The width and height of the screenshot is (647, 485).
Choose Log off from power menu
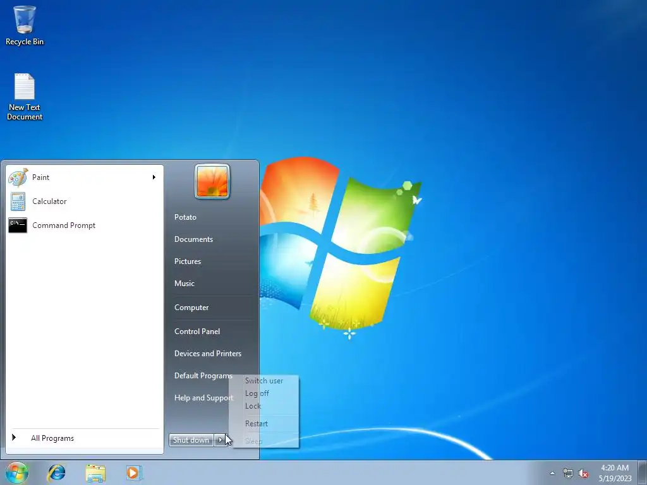click(x=257, y=393)
